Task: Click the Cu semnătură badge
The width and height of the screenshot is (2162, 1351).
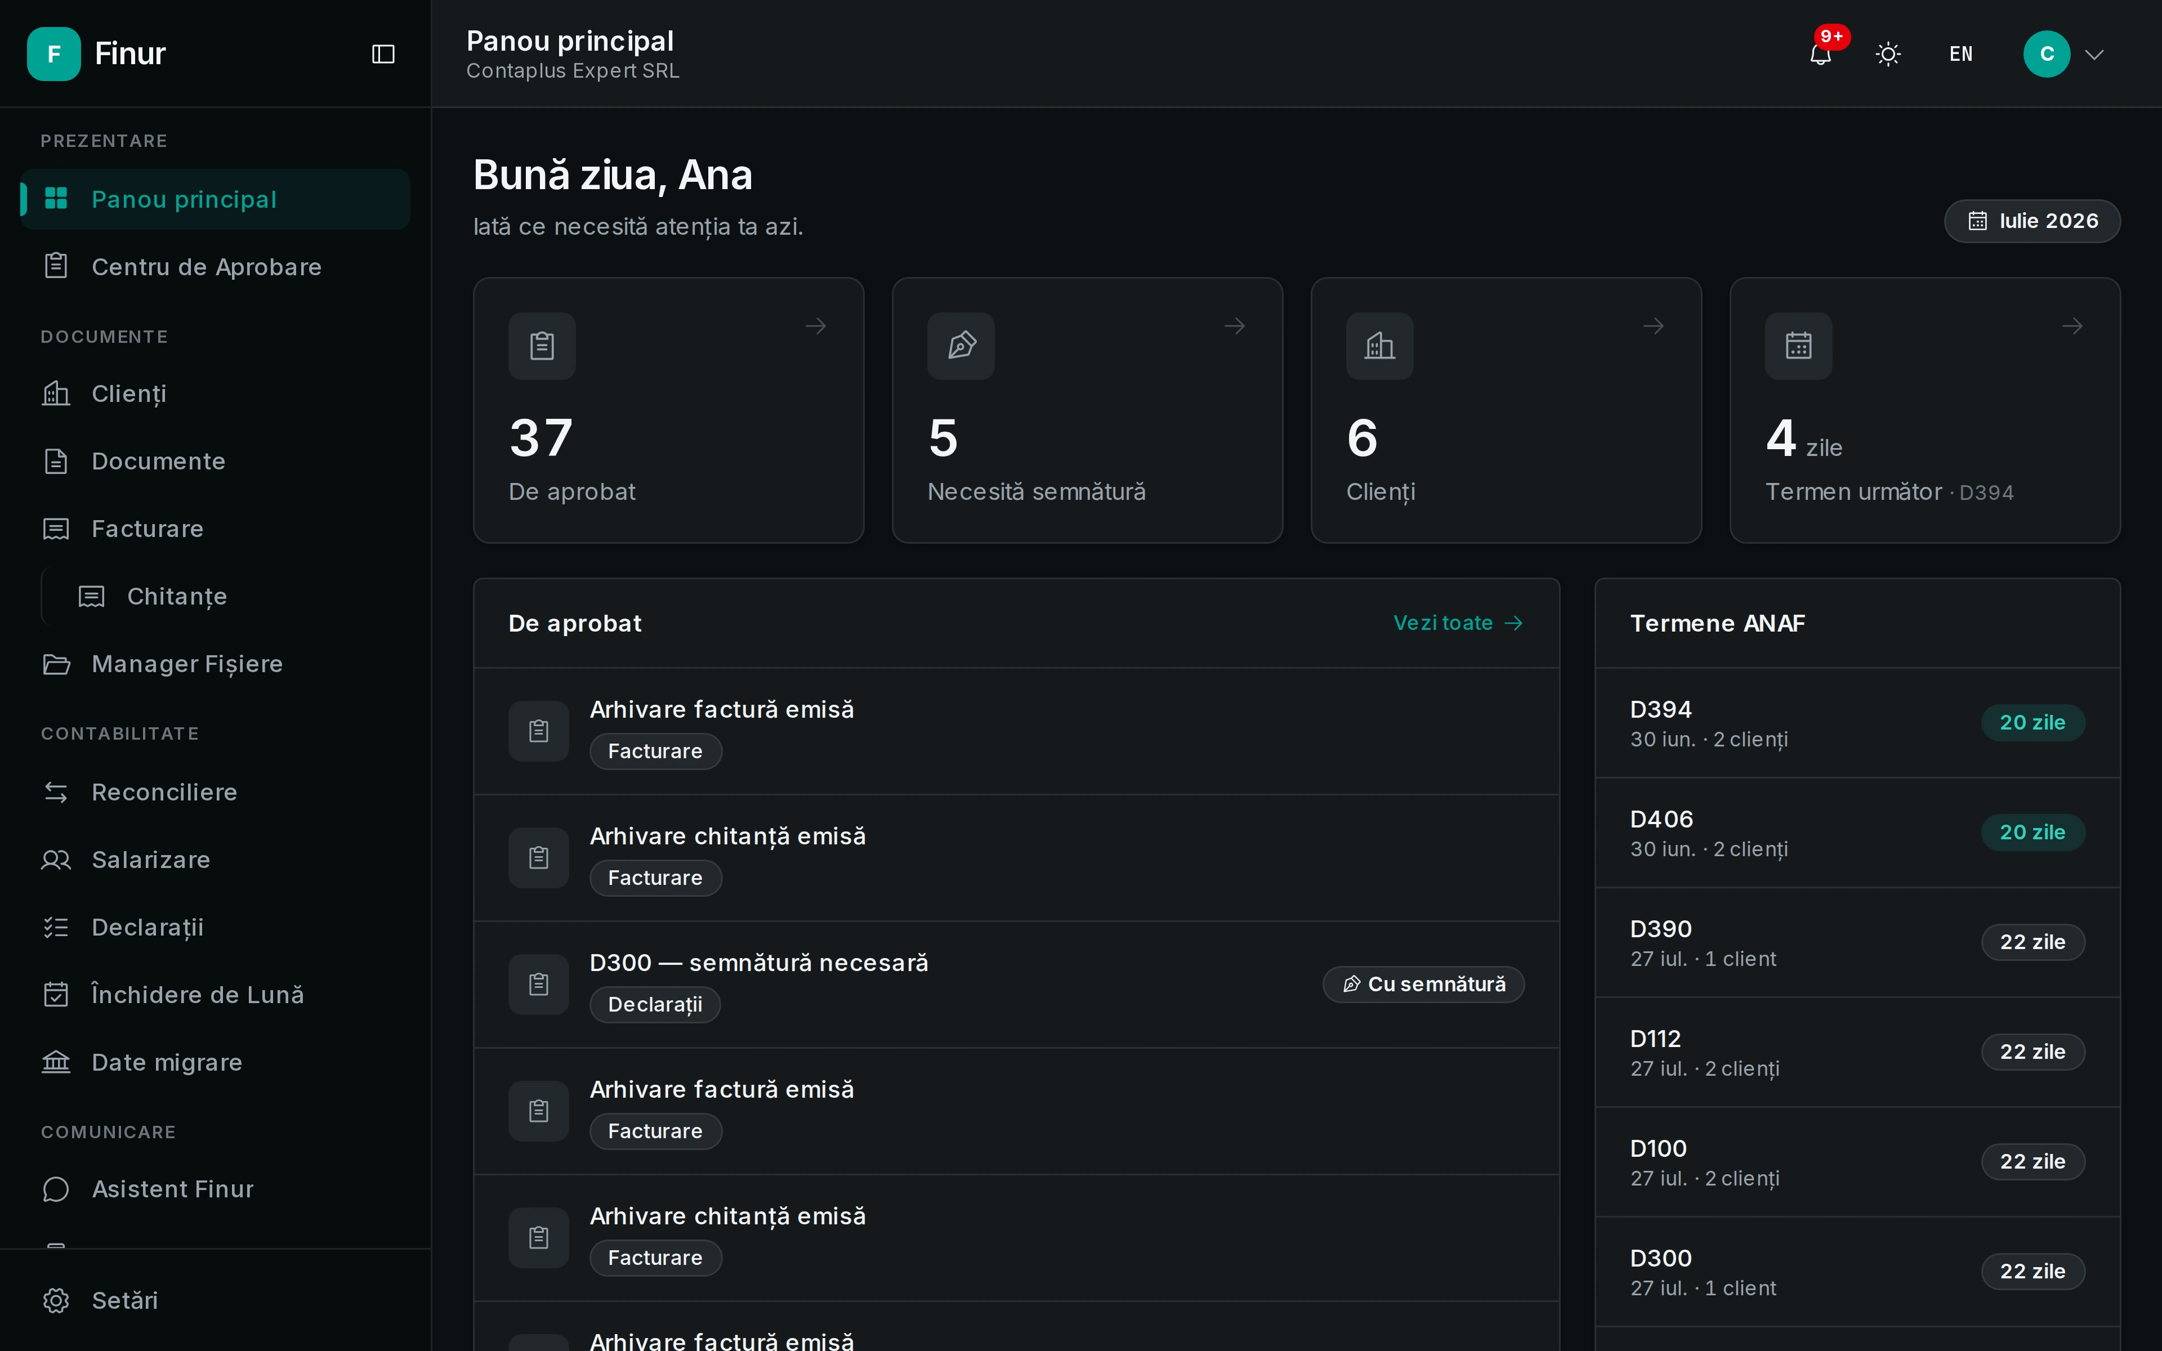Action: (x=1423, y=984)
